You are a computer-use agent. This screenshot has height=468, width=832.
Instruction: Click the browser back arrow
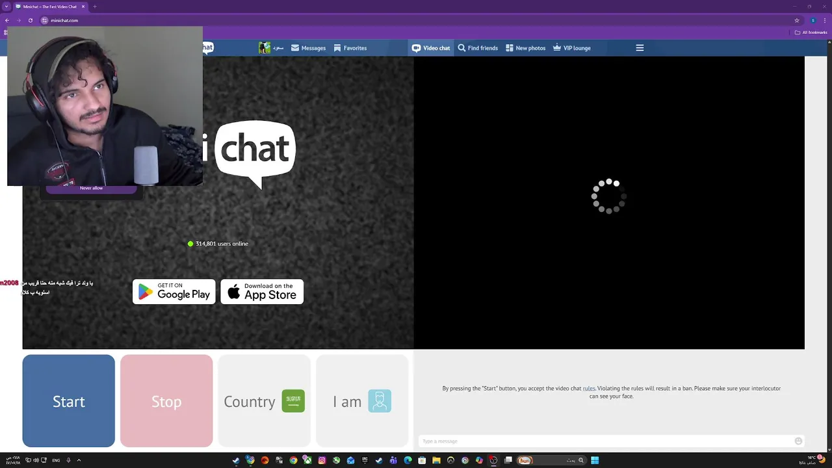tap(7, 20)
